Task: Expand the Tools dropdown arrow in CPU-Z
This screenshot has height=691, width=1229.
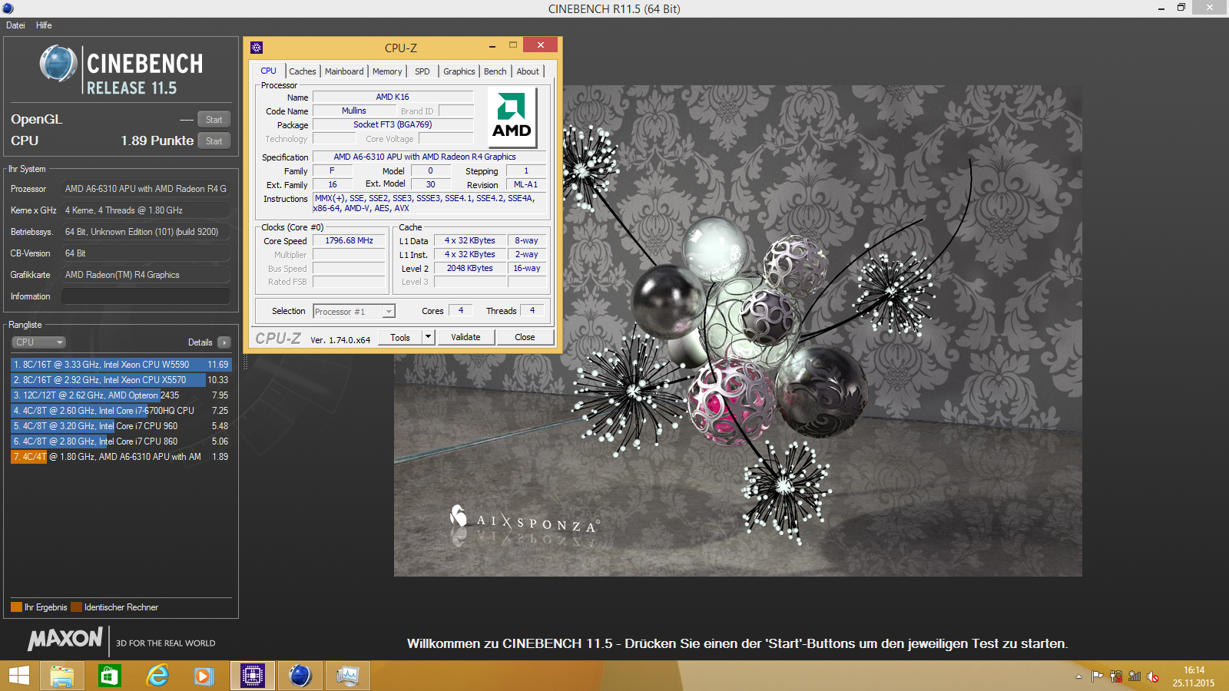Action: click(429, 337)
